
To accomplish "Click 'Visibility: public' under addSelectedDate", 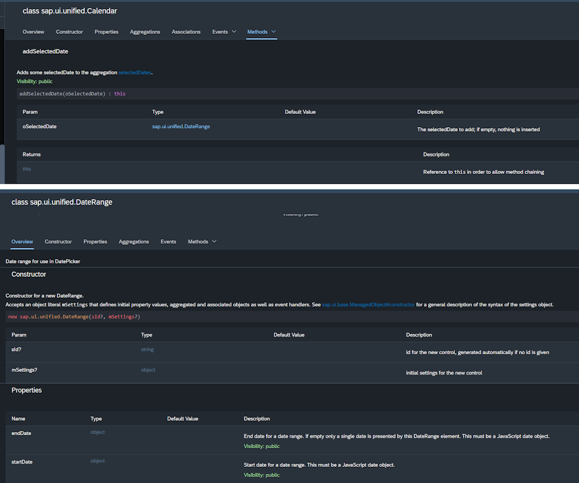I will 35,81.
